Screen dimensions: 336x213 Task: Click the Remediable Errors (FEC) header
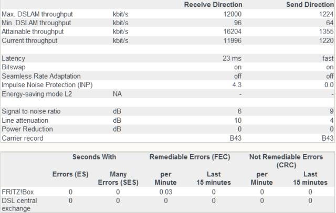tap(189, 157)
